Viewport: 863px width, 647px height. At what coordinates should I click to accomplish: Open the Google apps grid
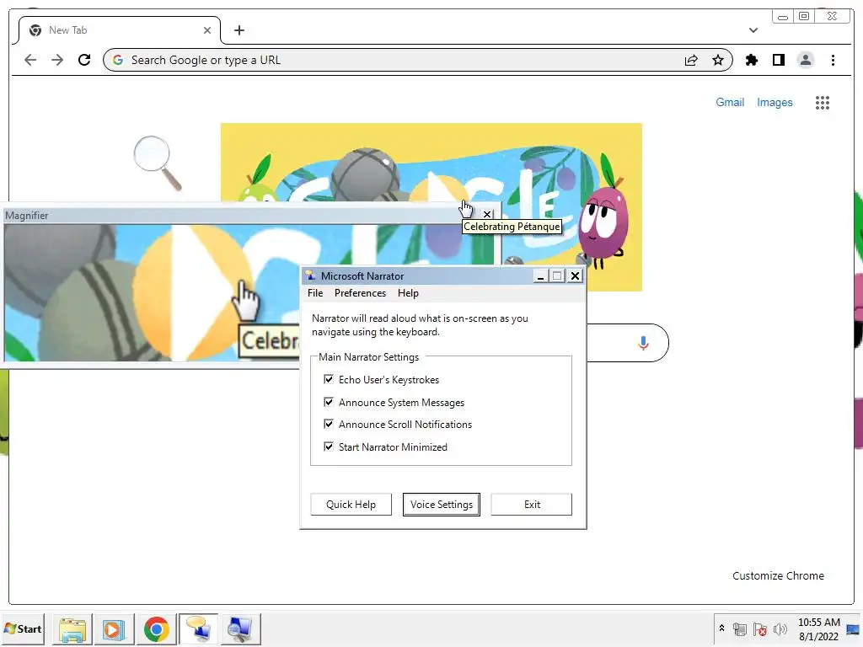coord(823,102)
